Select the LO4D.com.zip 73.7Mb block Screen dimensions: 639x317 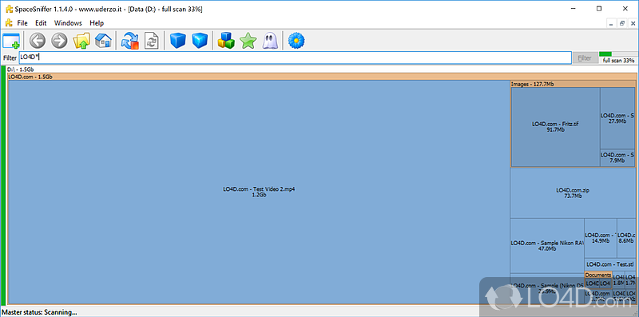coord(573,192)
